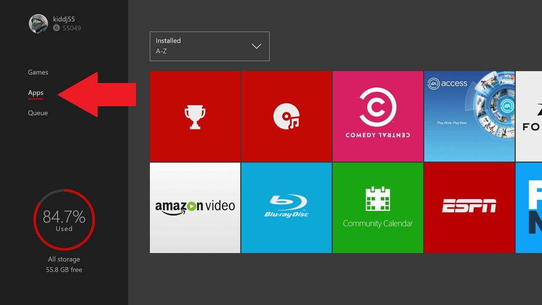Change the A-Z sort order
This screenshot has height=305, width=542.
pyautogui.click(x=161, y=51)
